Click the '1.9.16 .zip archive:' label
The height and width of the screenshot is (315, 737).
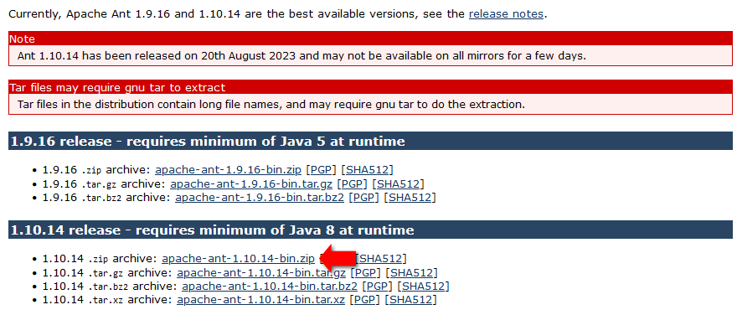click(96, 170)
